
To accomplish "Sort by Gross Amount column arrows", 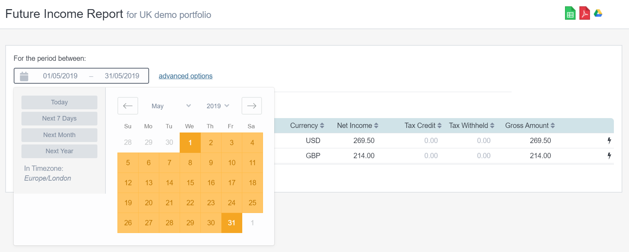I will pyautogui.click(x=553, y=125).
